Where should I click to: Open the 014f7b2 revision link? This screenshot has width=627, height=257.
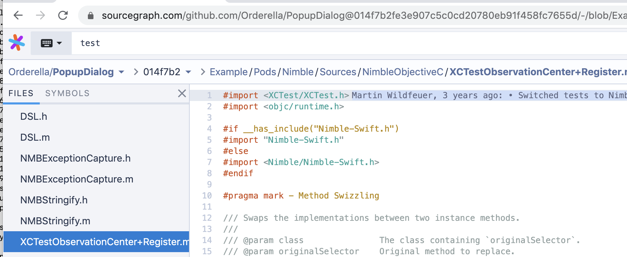click(x=162, y=72)
